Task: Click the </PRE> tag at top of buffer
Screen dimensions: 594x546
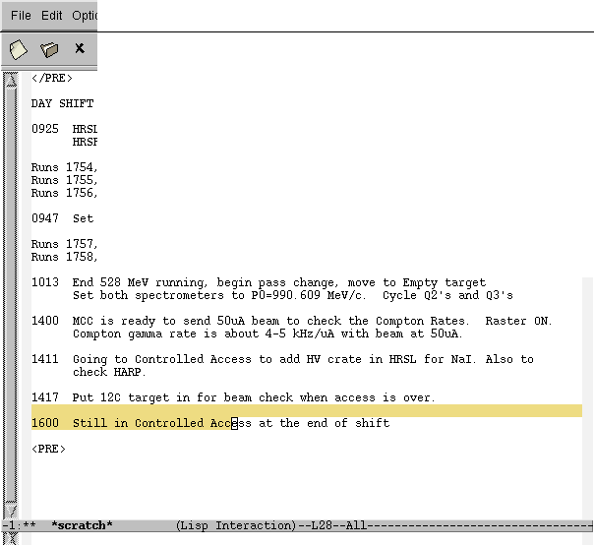Action: [x=52, y=78]
